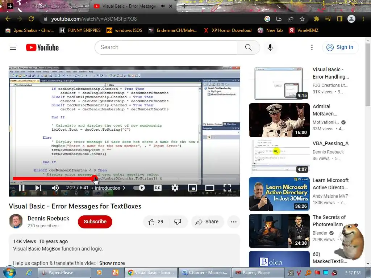
Task: Click the address bar URL
Action: (x=94, y=19)
